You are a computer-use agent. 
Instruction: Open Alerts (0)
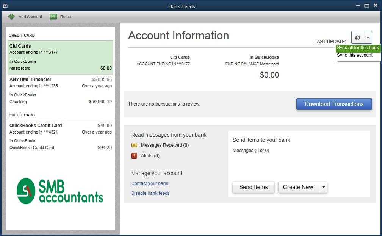150,156
